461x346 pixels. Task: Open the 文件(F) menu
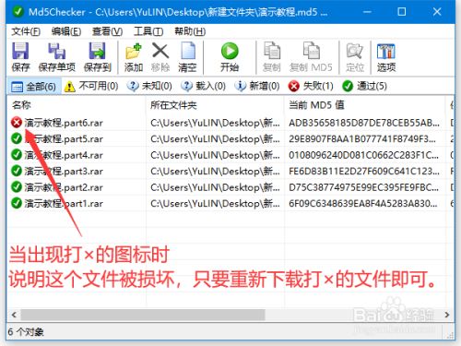(26, 31)
